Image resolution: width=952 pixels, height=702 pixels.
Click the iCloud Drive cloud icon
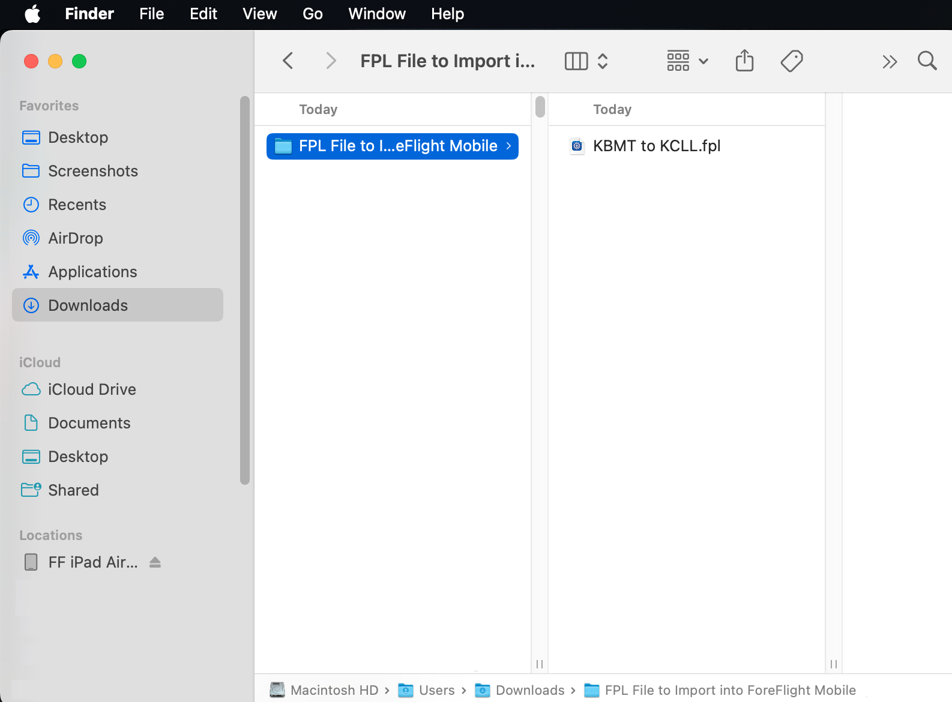pyautogui.click(x=31, y=389)
